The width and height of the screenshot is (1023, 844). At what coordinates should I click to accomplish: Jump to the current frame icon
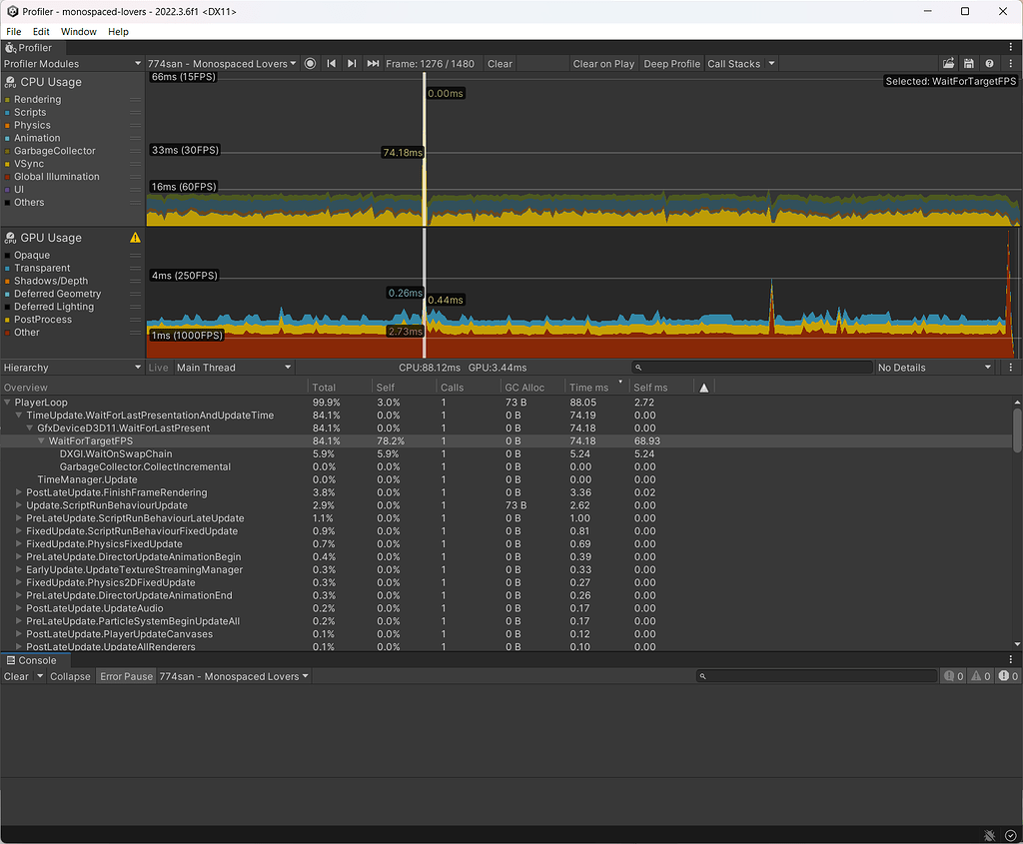371,63
